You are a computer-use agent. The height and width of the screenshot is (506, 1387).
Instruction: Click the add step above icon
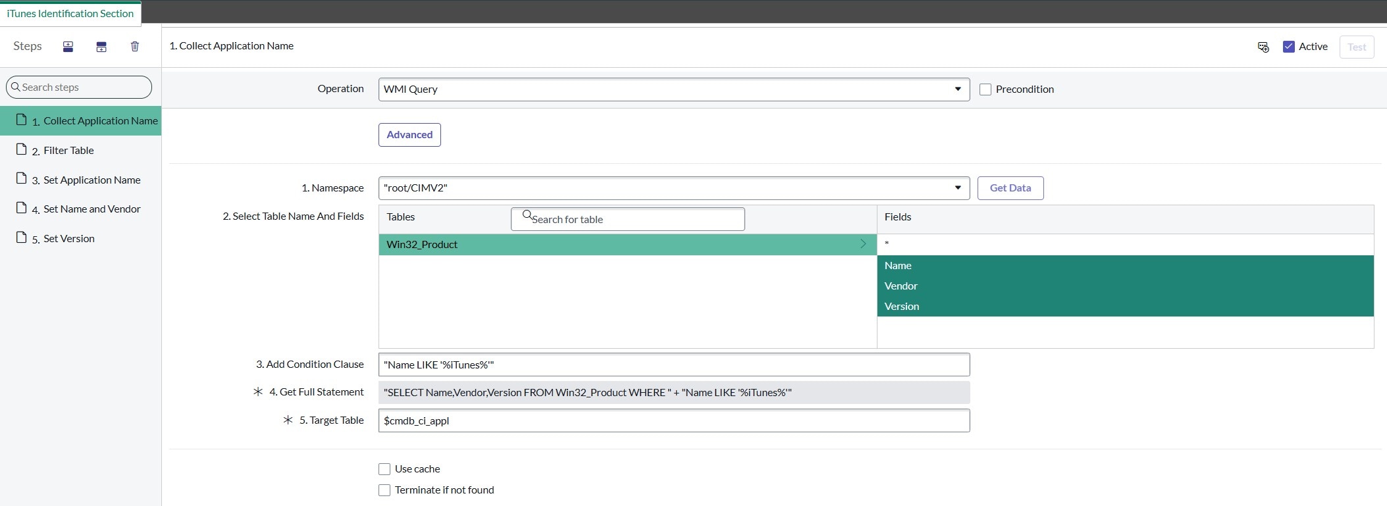point(68,47)
